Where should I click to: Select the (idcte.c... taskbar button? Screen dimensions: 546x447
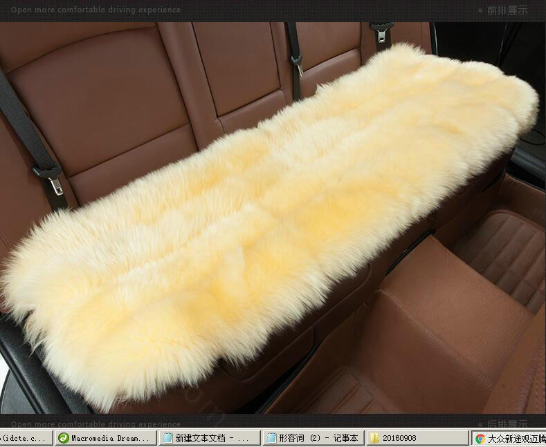point(25,438)
